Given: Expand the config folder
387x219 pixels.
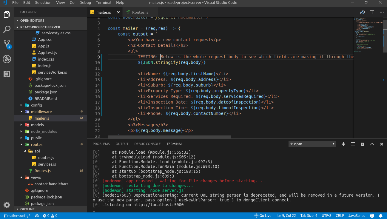Looking at the screenshot, I should tap(50, 105).
